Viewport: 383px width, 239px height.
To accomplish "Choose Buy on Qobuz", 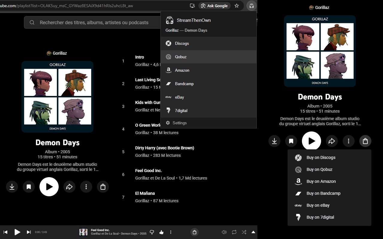I will tap(329, 169).
